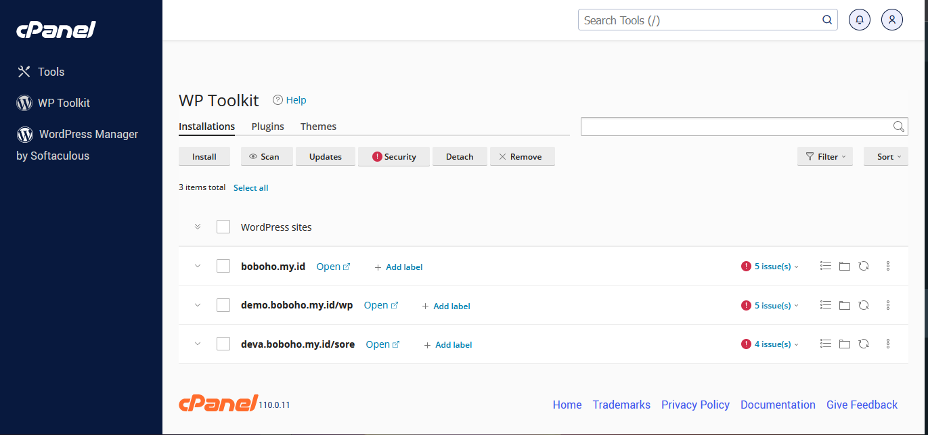Click the Search Tools magnifier icon
Image resolution: width=928 pixels, height=435 pixels.
click(827, 20)
